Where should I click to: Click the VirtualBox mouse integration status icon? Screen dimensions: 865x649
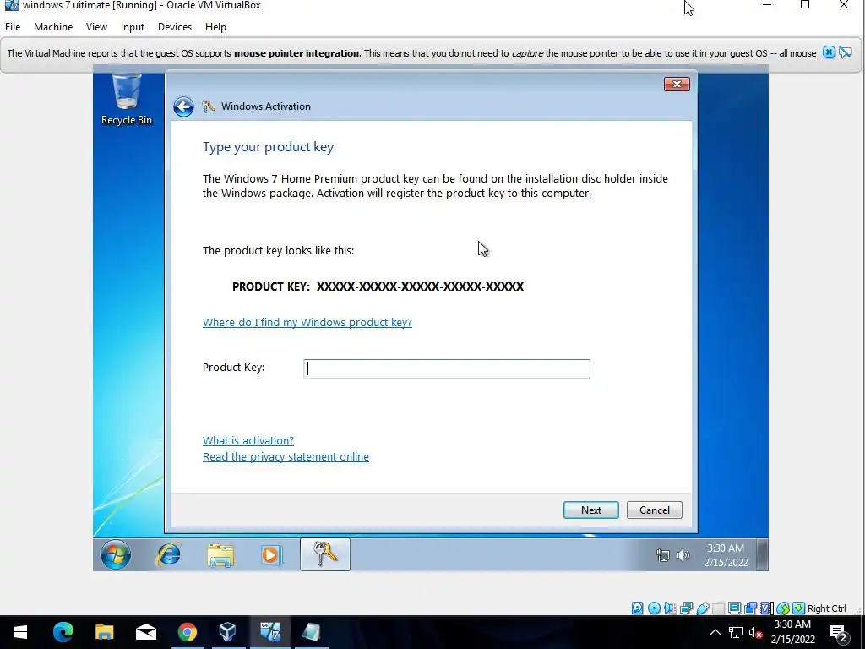coord(783,608)
